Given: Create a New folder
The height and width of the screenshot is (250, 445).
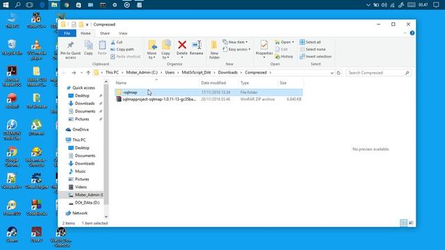Looking at the screenshot, I should 214,49.
